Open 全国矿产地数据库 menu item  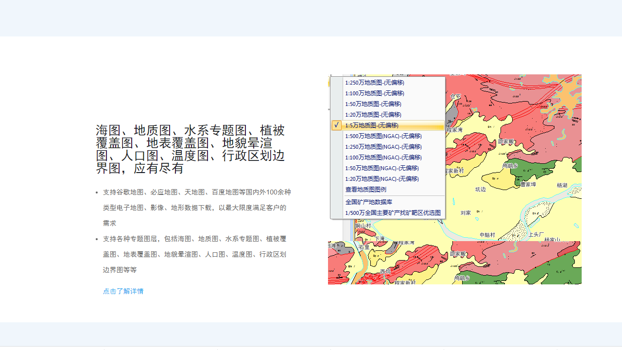click(369, 202)
